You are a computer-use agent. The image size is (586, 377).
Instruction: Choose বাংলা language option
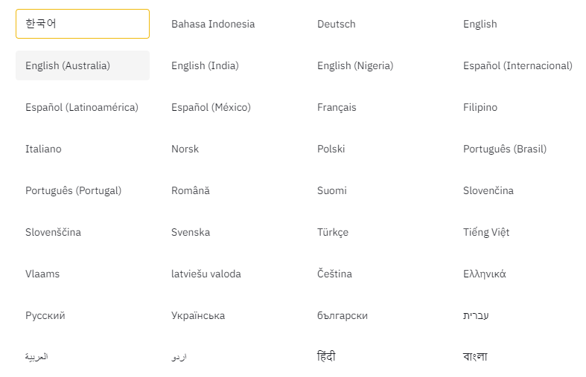point(475,356)
